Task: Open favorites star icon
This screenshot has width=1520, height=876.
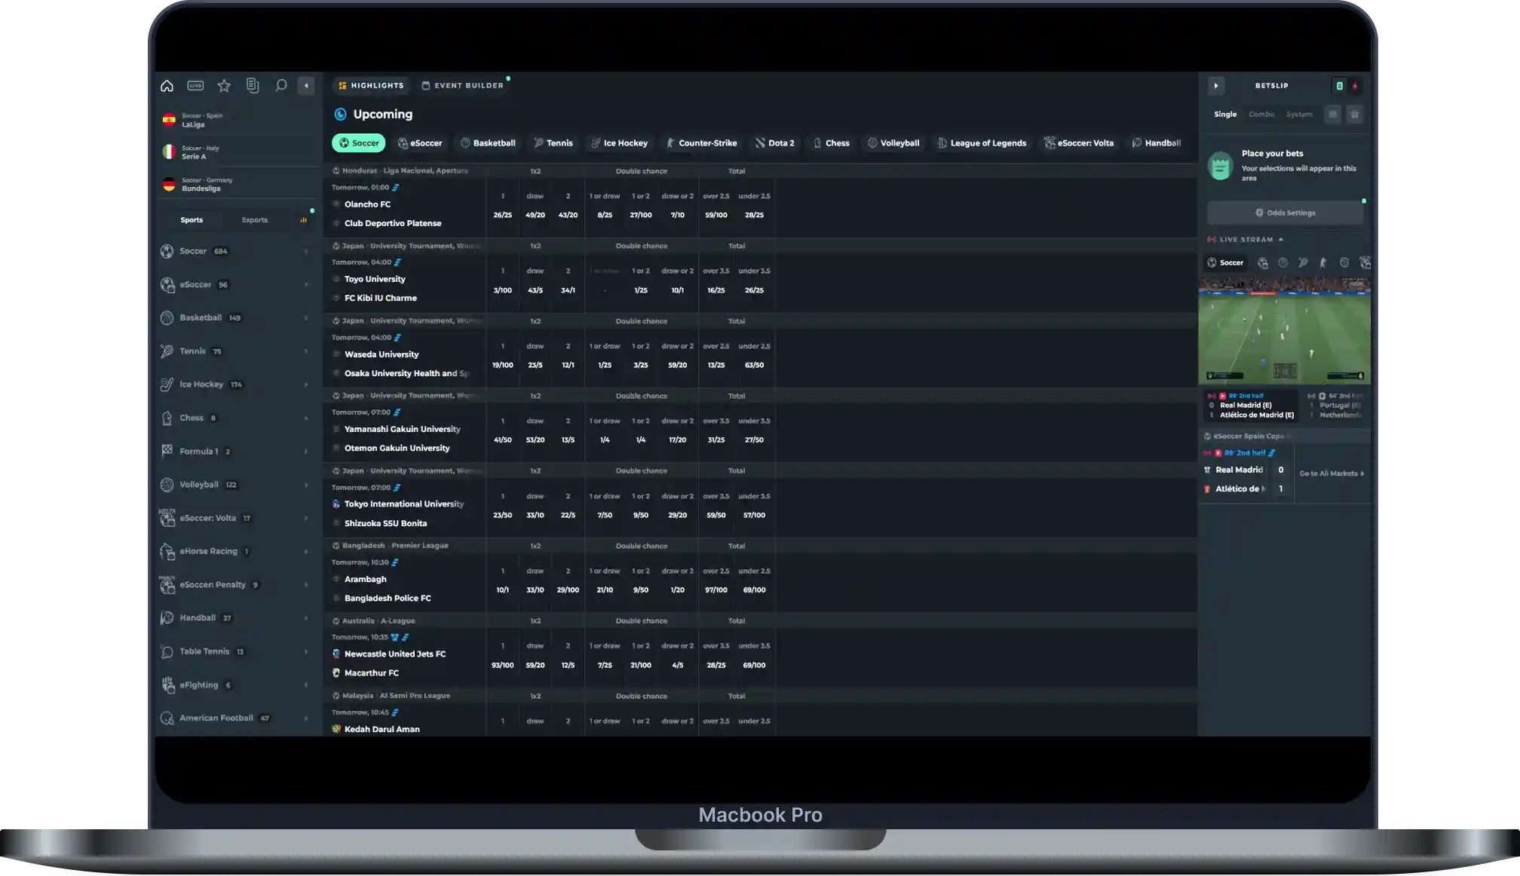Action: tap(224, 86)
